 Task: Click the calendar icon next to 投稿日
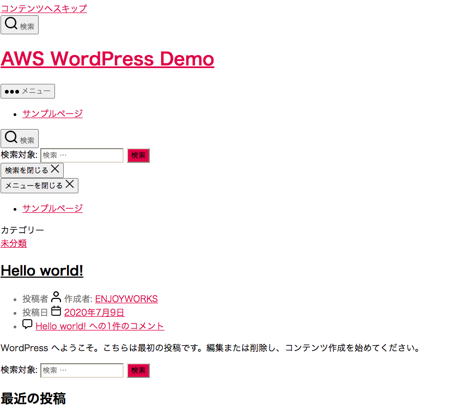(56, 311)
